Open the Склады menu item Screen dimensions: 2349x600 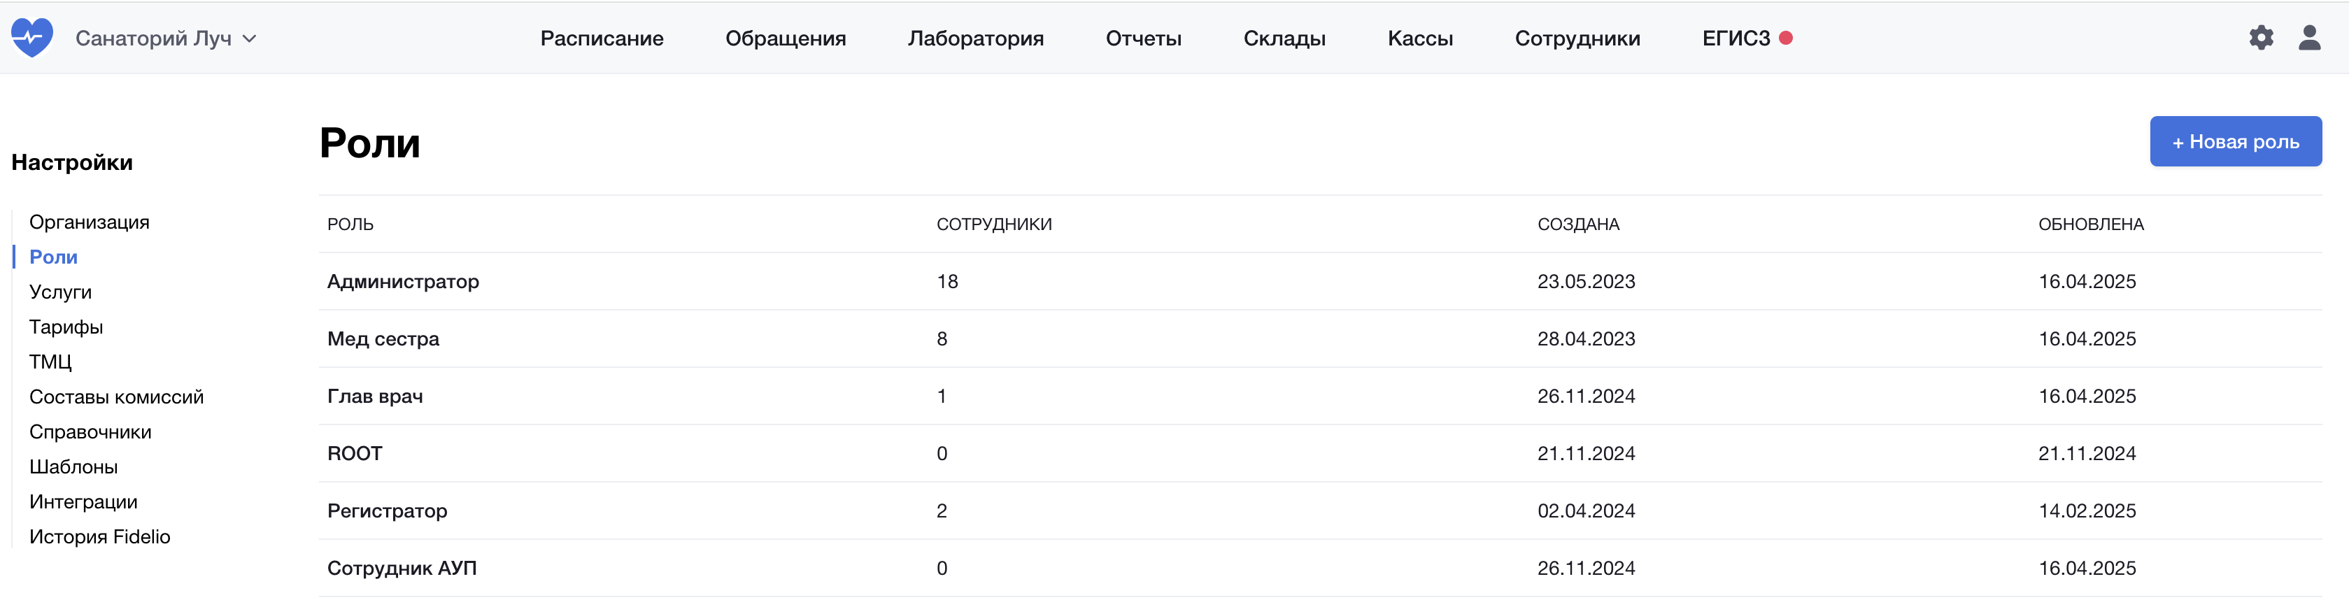[x=1284, y=38]
